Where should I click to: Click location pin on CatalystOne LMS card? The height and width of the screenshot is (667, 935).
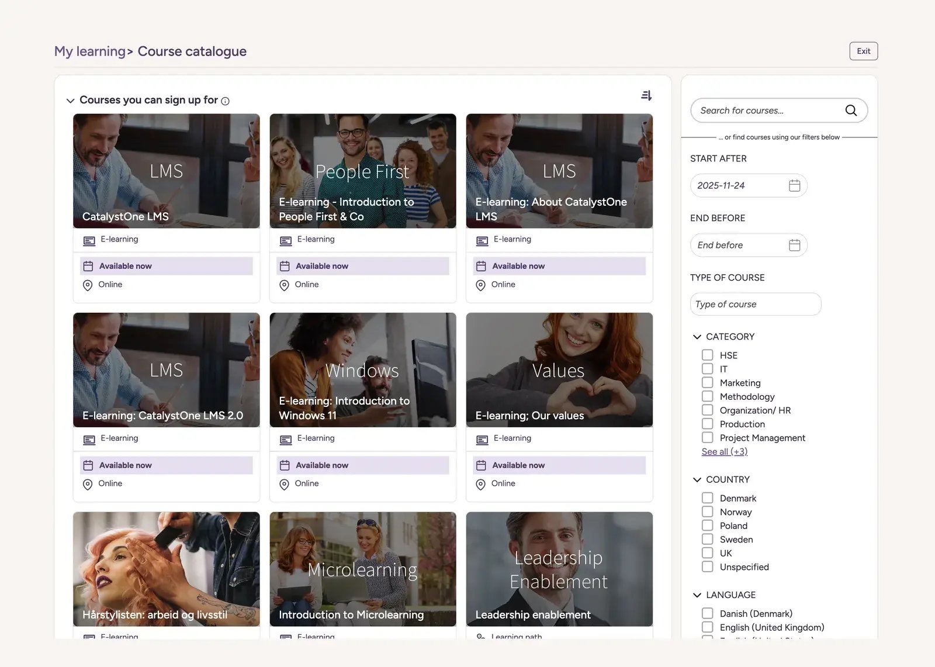point(88,285)
